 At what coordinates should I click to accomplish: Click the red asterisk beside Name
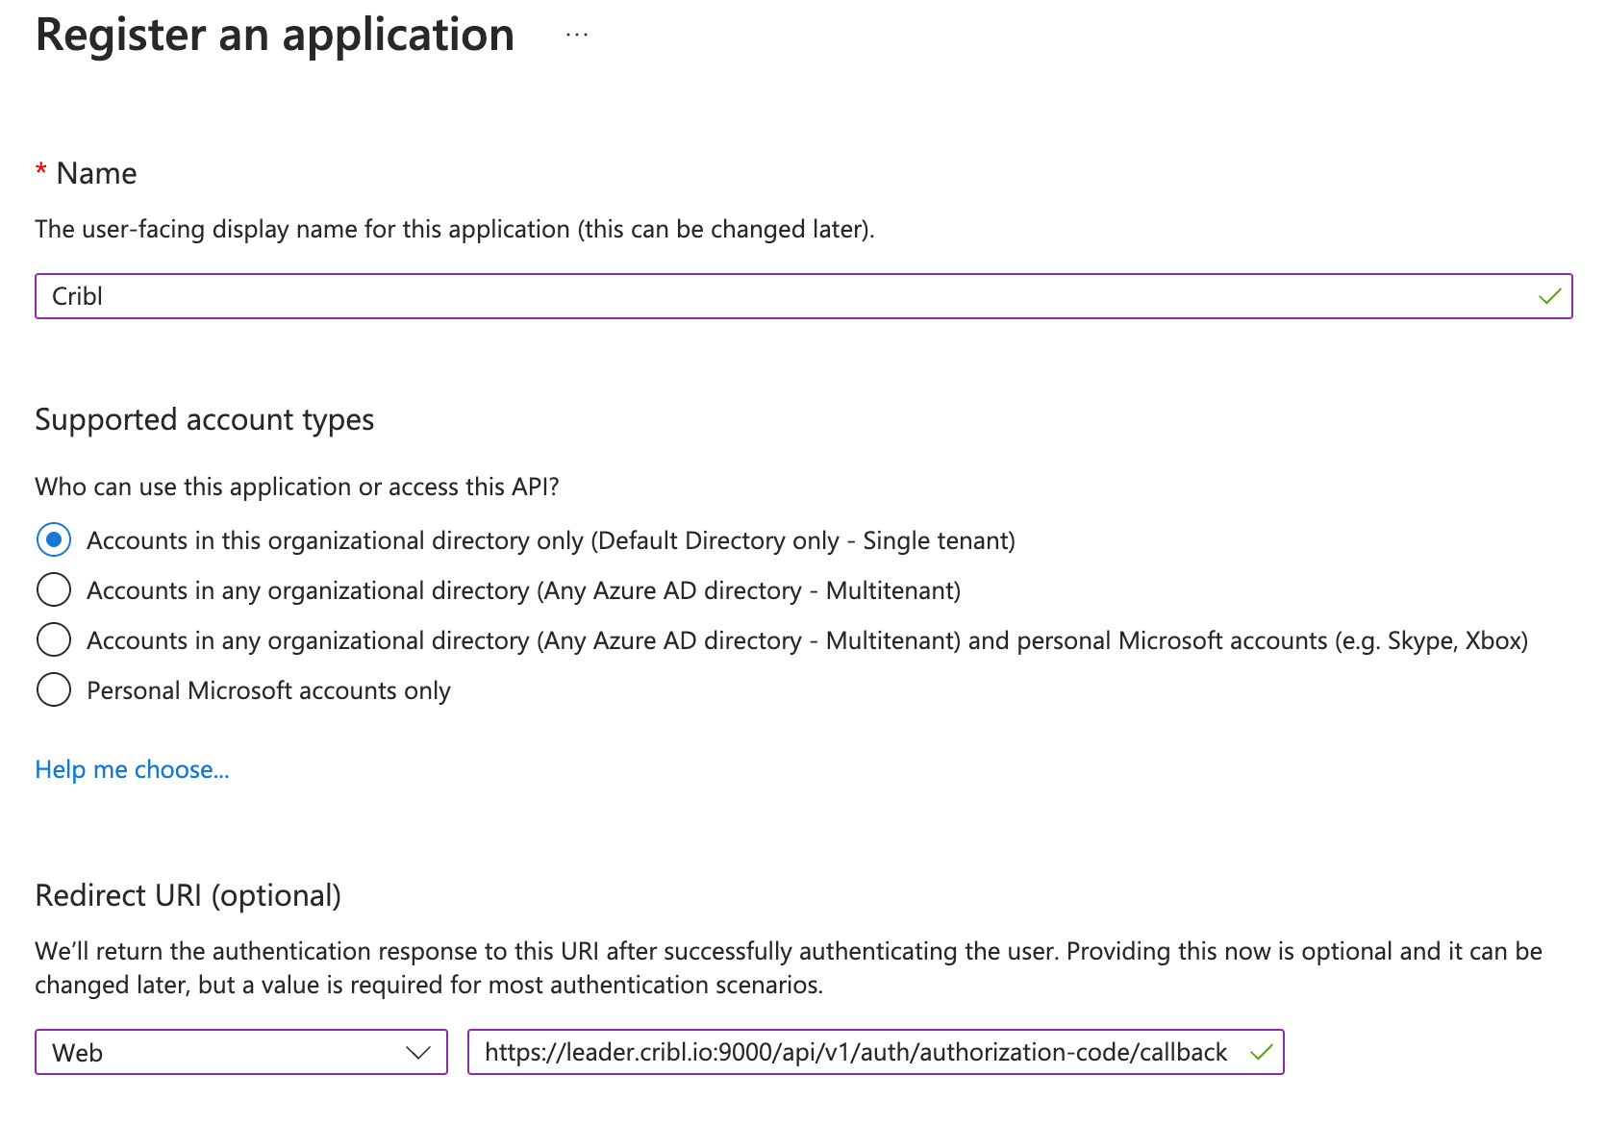point(40,169)
